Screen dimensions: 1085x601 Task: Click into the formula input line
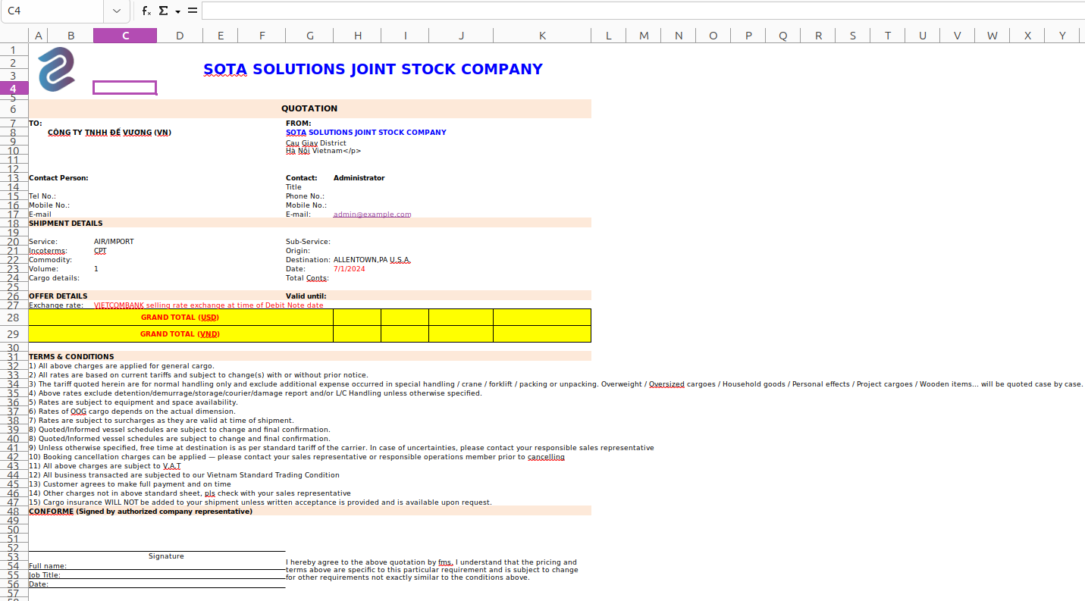click(637, 11)
